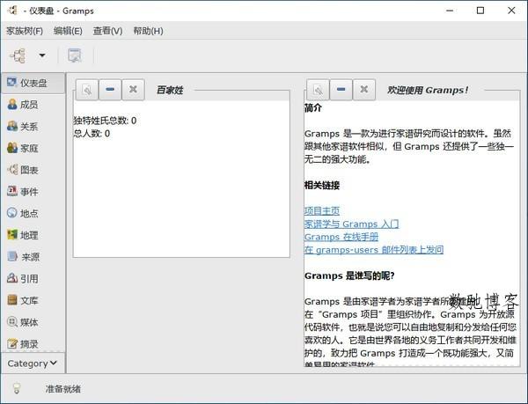Viewport: 528px width, 404px height.
Task: Click the 简介 heading in welcome gramplet
Action: click(x=313, y=108)
